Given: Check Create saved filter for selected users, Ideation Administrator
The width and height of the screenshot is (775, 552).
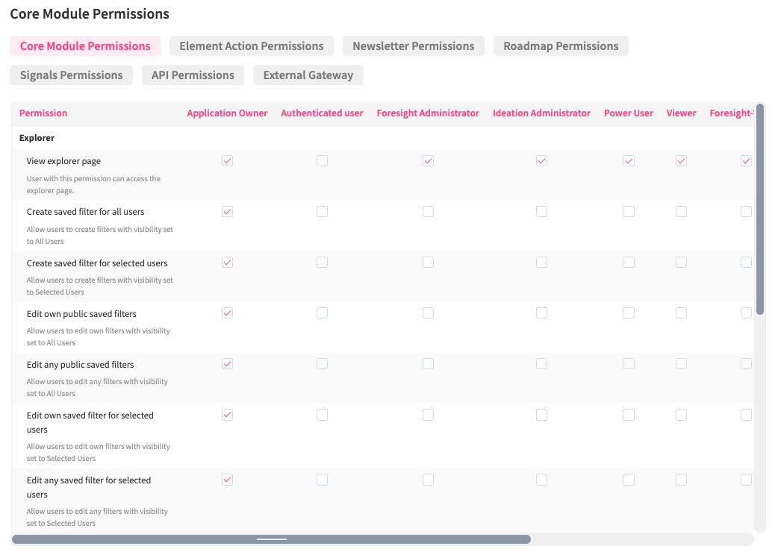Looking at the screenshot, I should tap(542, 262).
